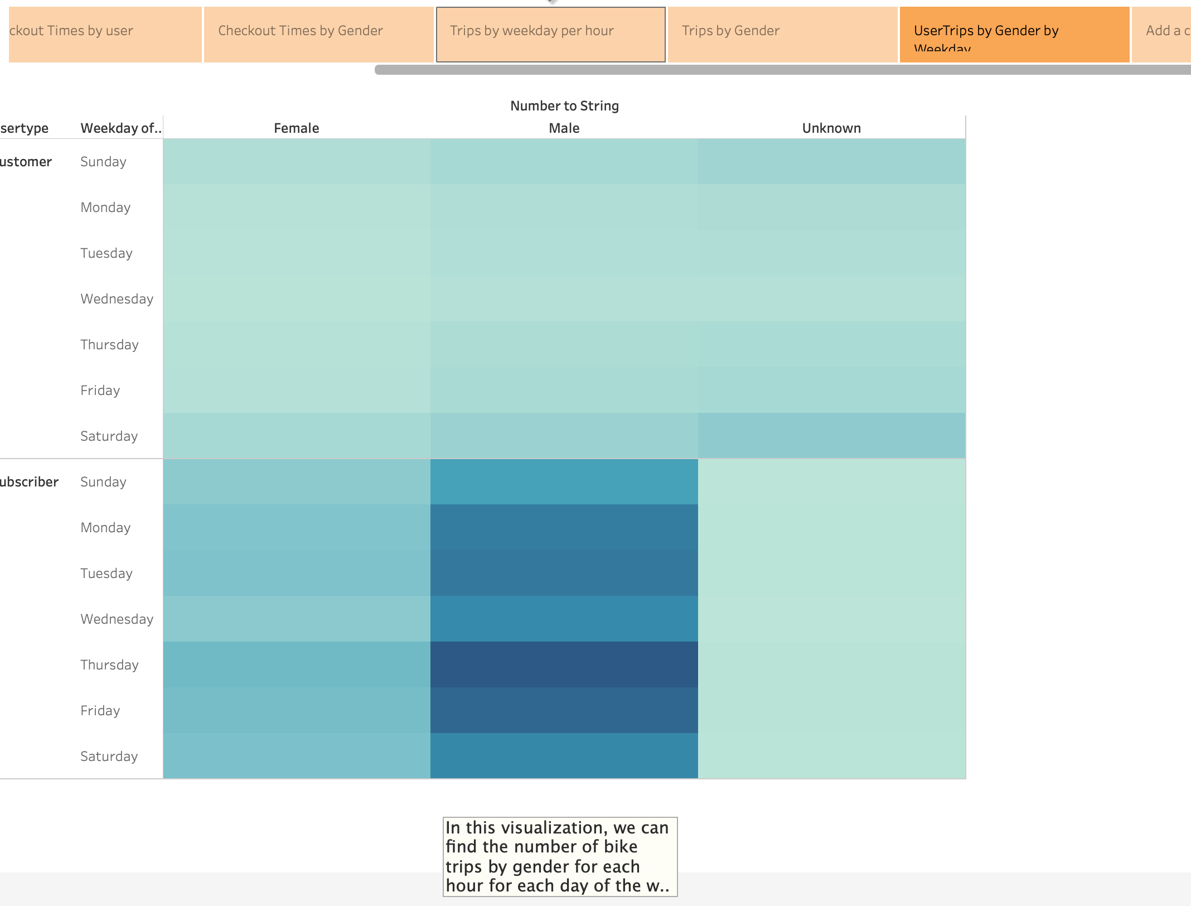Click Subscriber Friday row label
This screenshot has width=1191, height=906.
[100, 711]
